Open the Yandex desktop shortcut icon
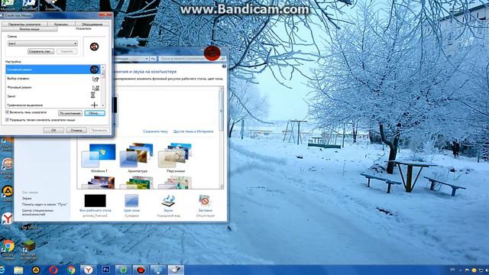489x275 pixels. 7,219
